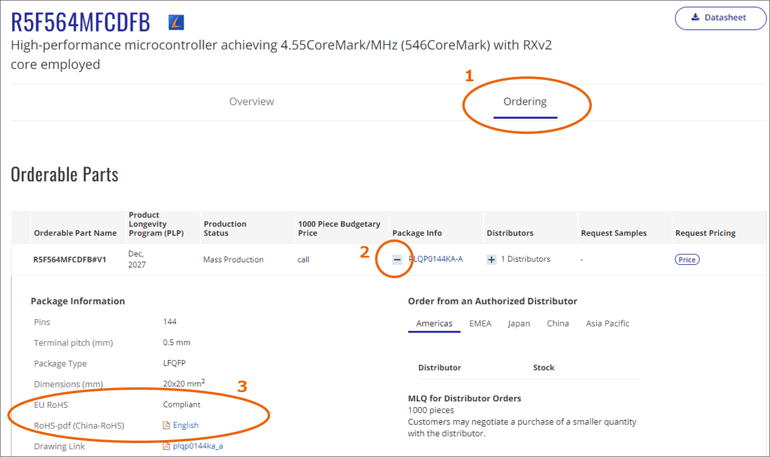
Task: Download the Datasheet
Action: pos(720,18)
